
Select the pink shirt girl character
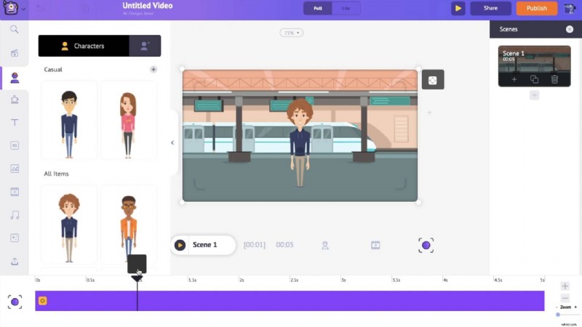[x=129, y=121]
